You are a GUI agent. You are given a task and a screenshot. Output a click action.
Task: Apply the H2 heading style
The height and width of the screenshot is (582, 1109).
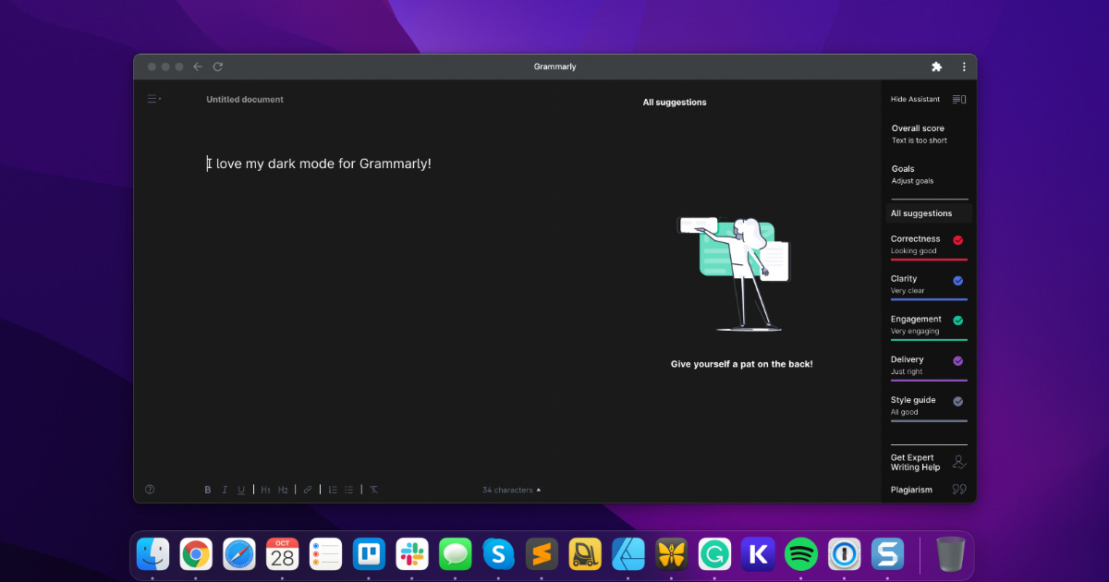coord(283,490)
